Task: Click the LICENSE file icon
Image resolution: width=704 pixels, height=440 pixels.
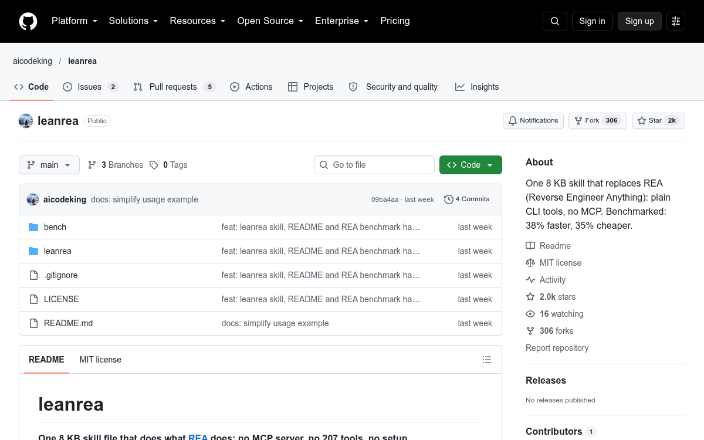Action: (33, 299)
